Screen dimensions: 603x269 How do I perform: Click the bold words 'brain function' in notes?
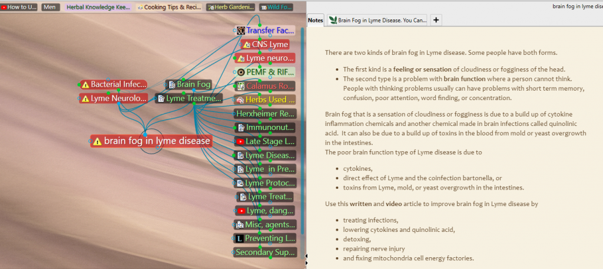coord(465,79)
